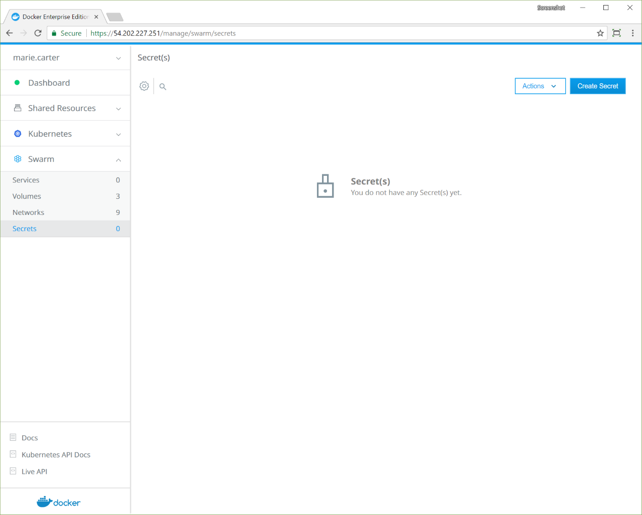Viewport: 642px width, 515px height.
Task: Bookmark this page with the star icon
Action: (600, 33)
